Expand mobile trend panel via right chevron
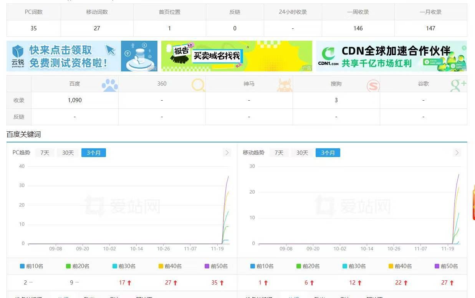This screenshot has height=298, width=475. (457, 152)
